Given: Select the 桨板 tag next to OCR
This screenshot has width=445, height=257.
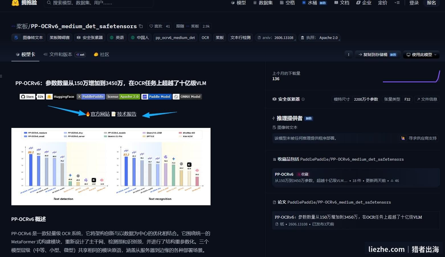Looking at the screenshot, I should (x=220, y=38).
